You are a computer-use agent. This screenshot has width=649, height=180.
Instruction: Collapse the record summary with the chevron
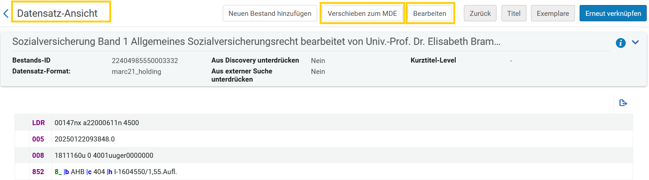[635, 42]
